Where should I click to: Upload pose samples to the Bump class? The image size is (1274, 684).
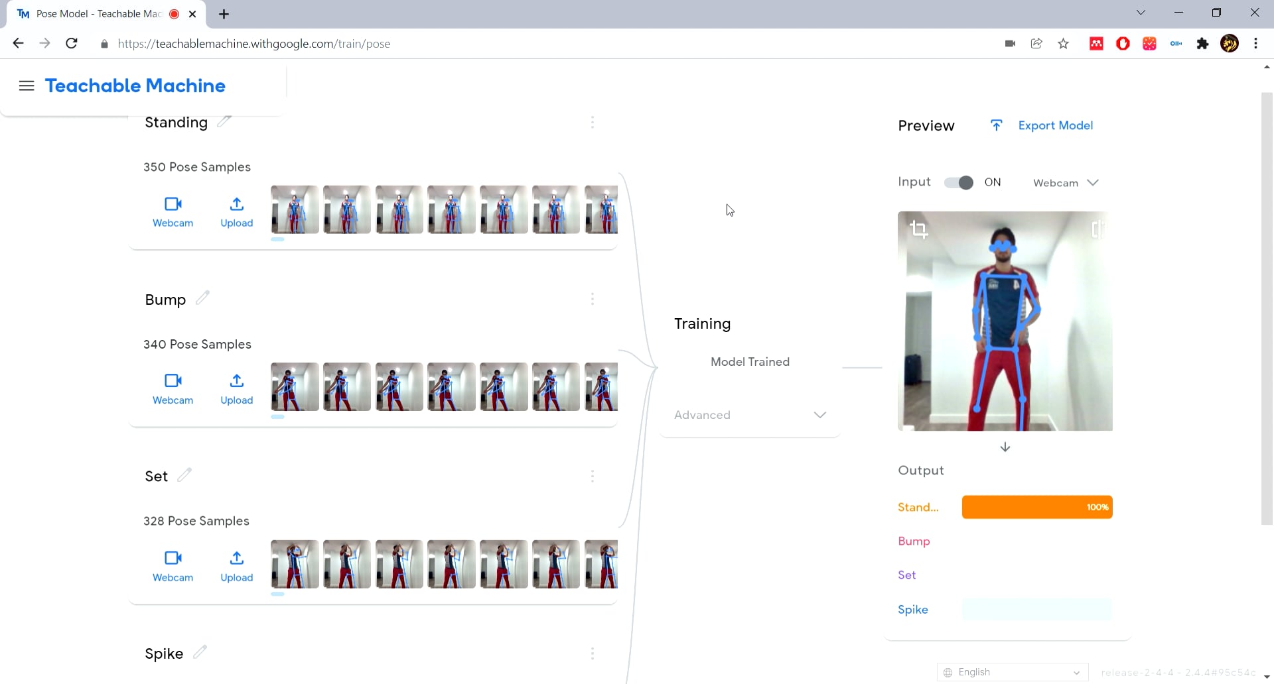pyautogui.click(x=236, y=388)
